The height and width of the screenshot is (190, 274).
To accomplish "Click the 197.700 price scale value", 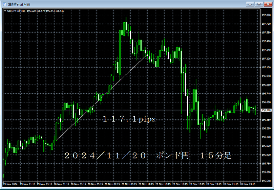I will (266, 24).
